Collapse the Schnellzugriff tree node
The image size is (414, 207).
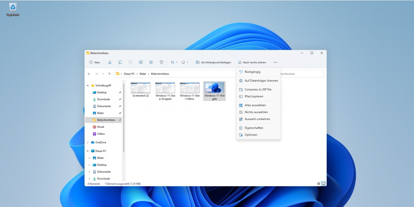click(x=88, y=85)
